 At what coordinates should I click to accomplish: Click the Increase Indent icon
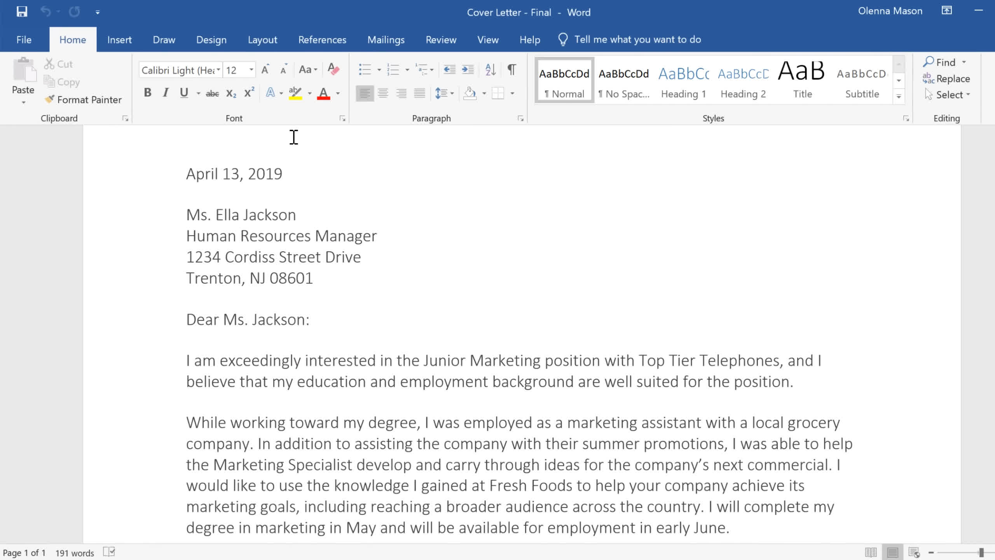click(468, 70)
